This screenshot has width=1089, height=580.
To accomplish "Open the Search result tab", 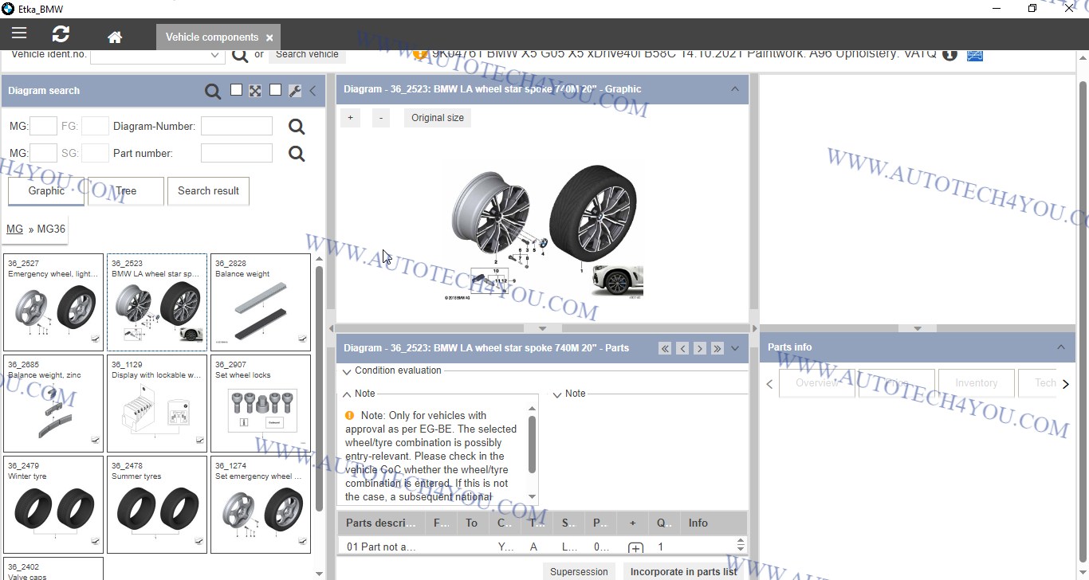I will point(208,191).
